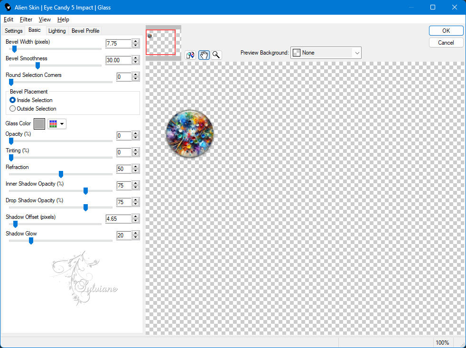Open the Preview Background dropdown
The height and width of the screenshot is (348, 466).
click(x=326, y=53)
